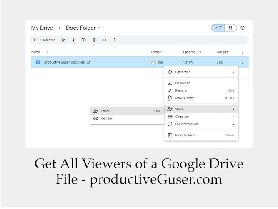
Task: Click the add-person share toolbar icon
Action: click(63, 40)
